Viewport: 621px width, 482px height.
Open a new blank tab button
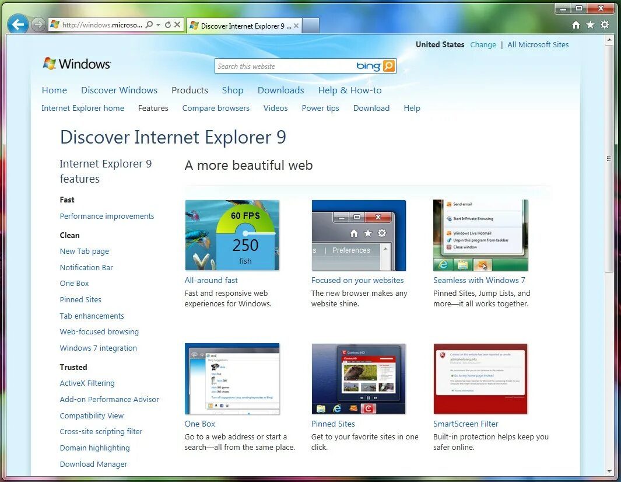pos(311,26)
